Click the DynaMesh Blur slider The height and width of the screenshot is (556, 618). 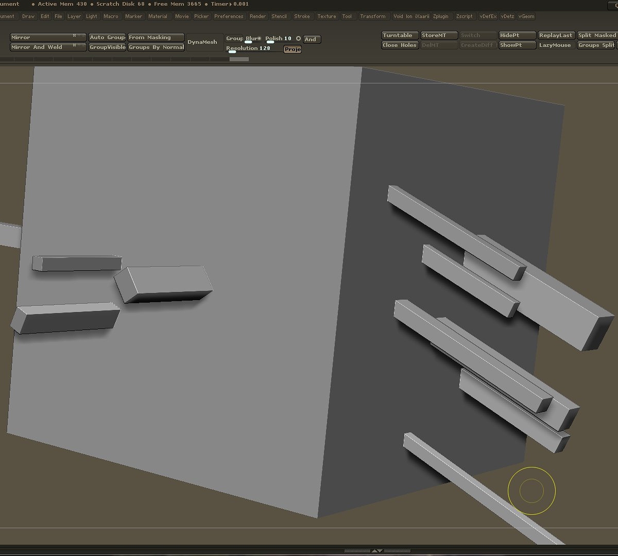253,39
